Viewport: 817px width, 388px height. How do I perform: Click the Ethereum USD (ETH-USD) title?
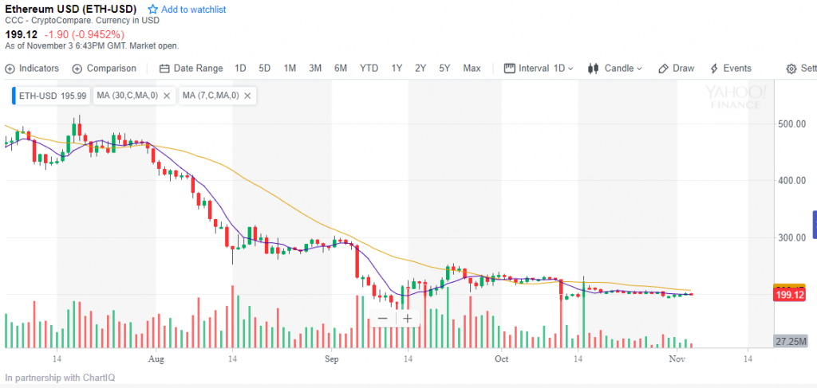(71, 9)
